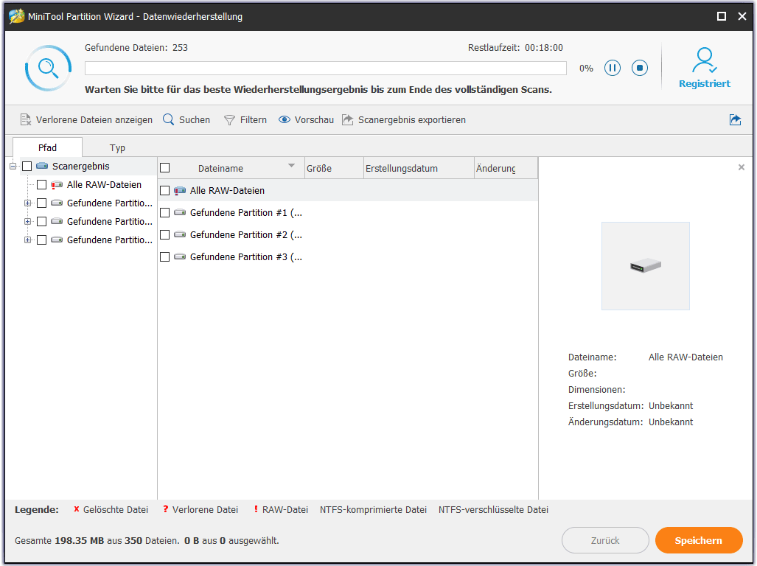
Task: Click Verlorene Dateien anzeigen icon
Action: click(x=26, y=119)
